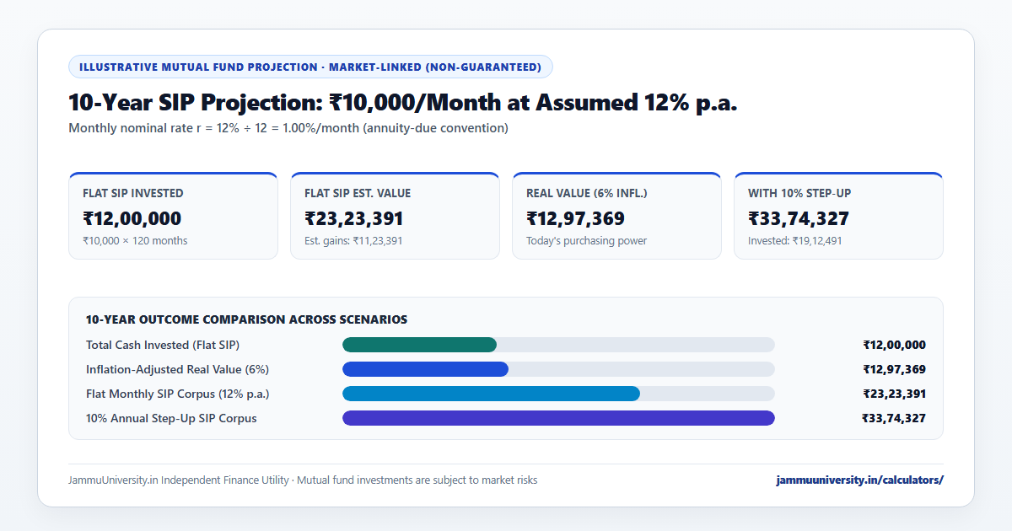Click the Invested: ₹19,12,491 note
Image resolution: width=1012 pixels, height=531 pixels.
[794, 241]
